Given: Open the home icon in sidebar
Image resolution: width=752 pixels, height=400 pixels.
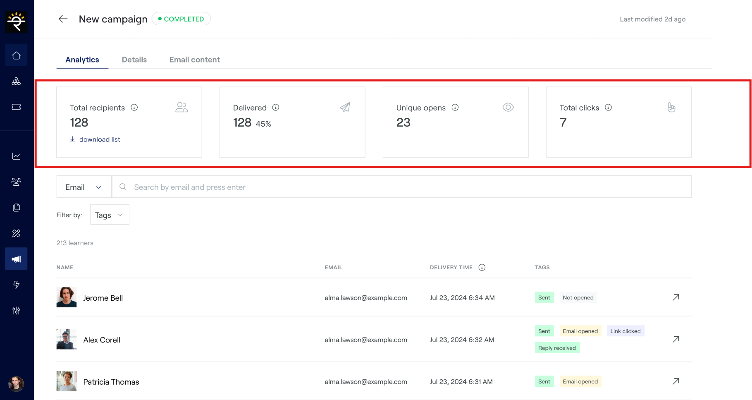Looking at the screenshot, I should pos(16,55).
